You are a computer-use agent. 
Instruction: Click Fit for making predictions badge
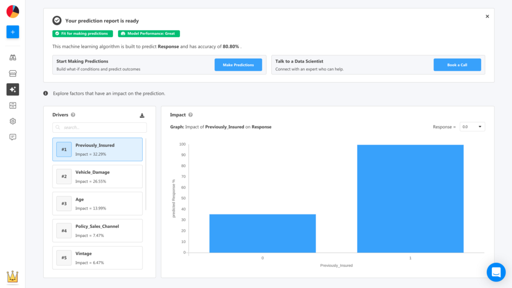(83, 34)
